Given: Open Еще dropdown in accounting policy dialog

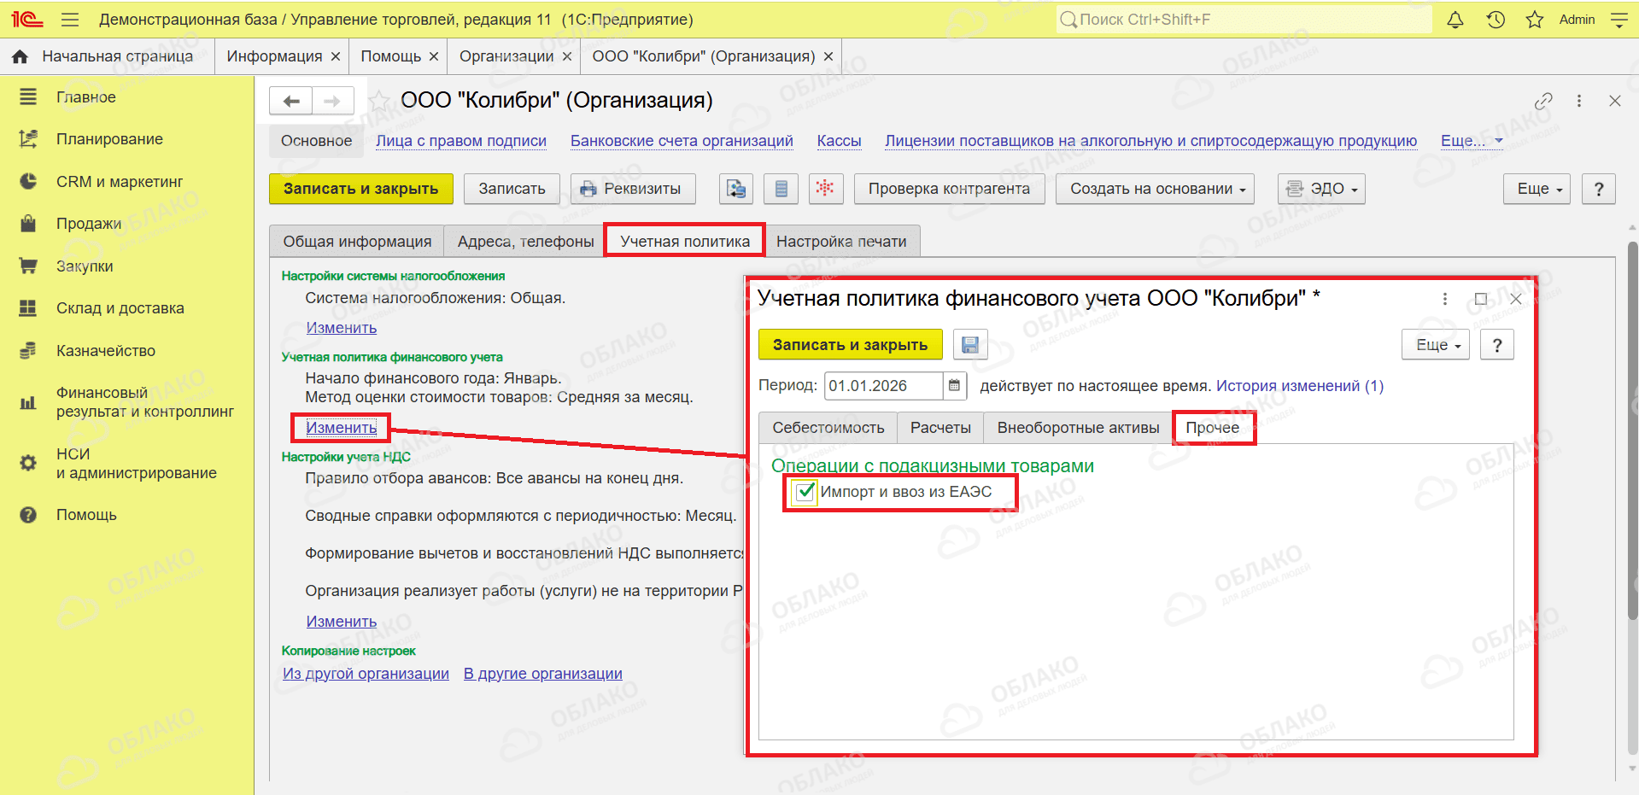Looking at the screenshot, I should coord(1436,345).
